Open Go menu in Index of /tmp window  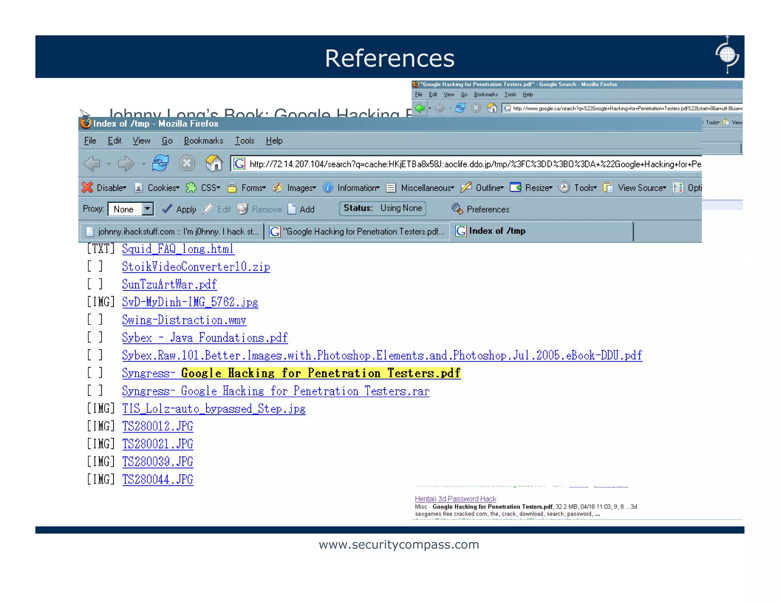pos(167,141)
